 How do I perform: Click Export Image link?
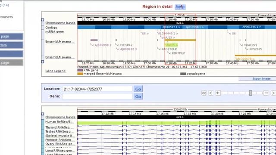(x=261, y=79)
